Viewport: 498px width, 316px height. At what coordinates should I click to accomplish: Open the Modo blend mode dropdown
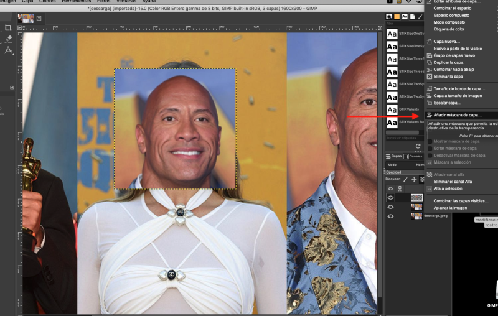[411, 165]
